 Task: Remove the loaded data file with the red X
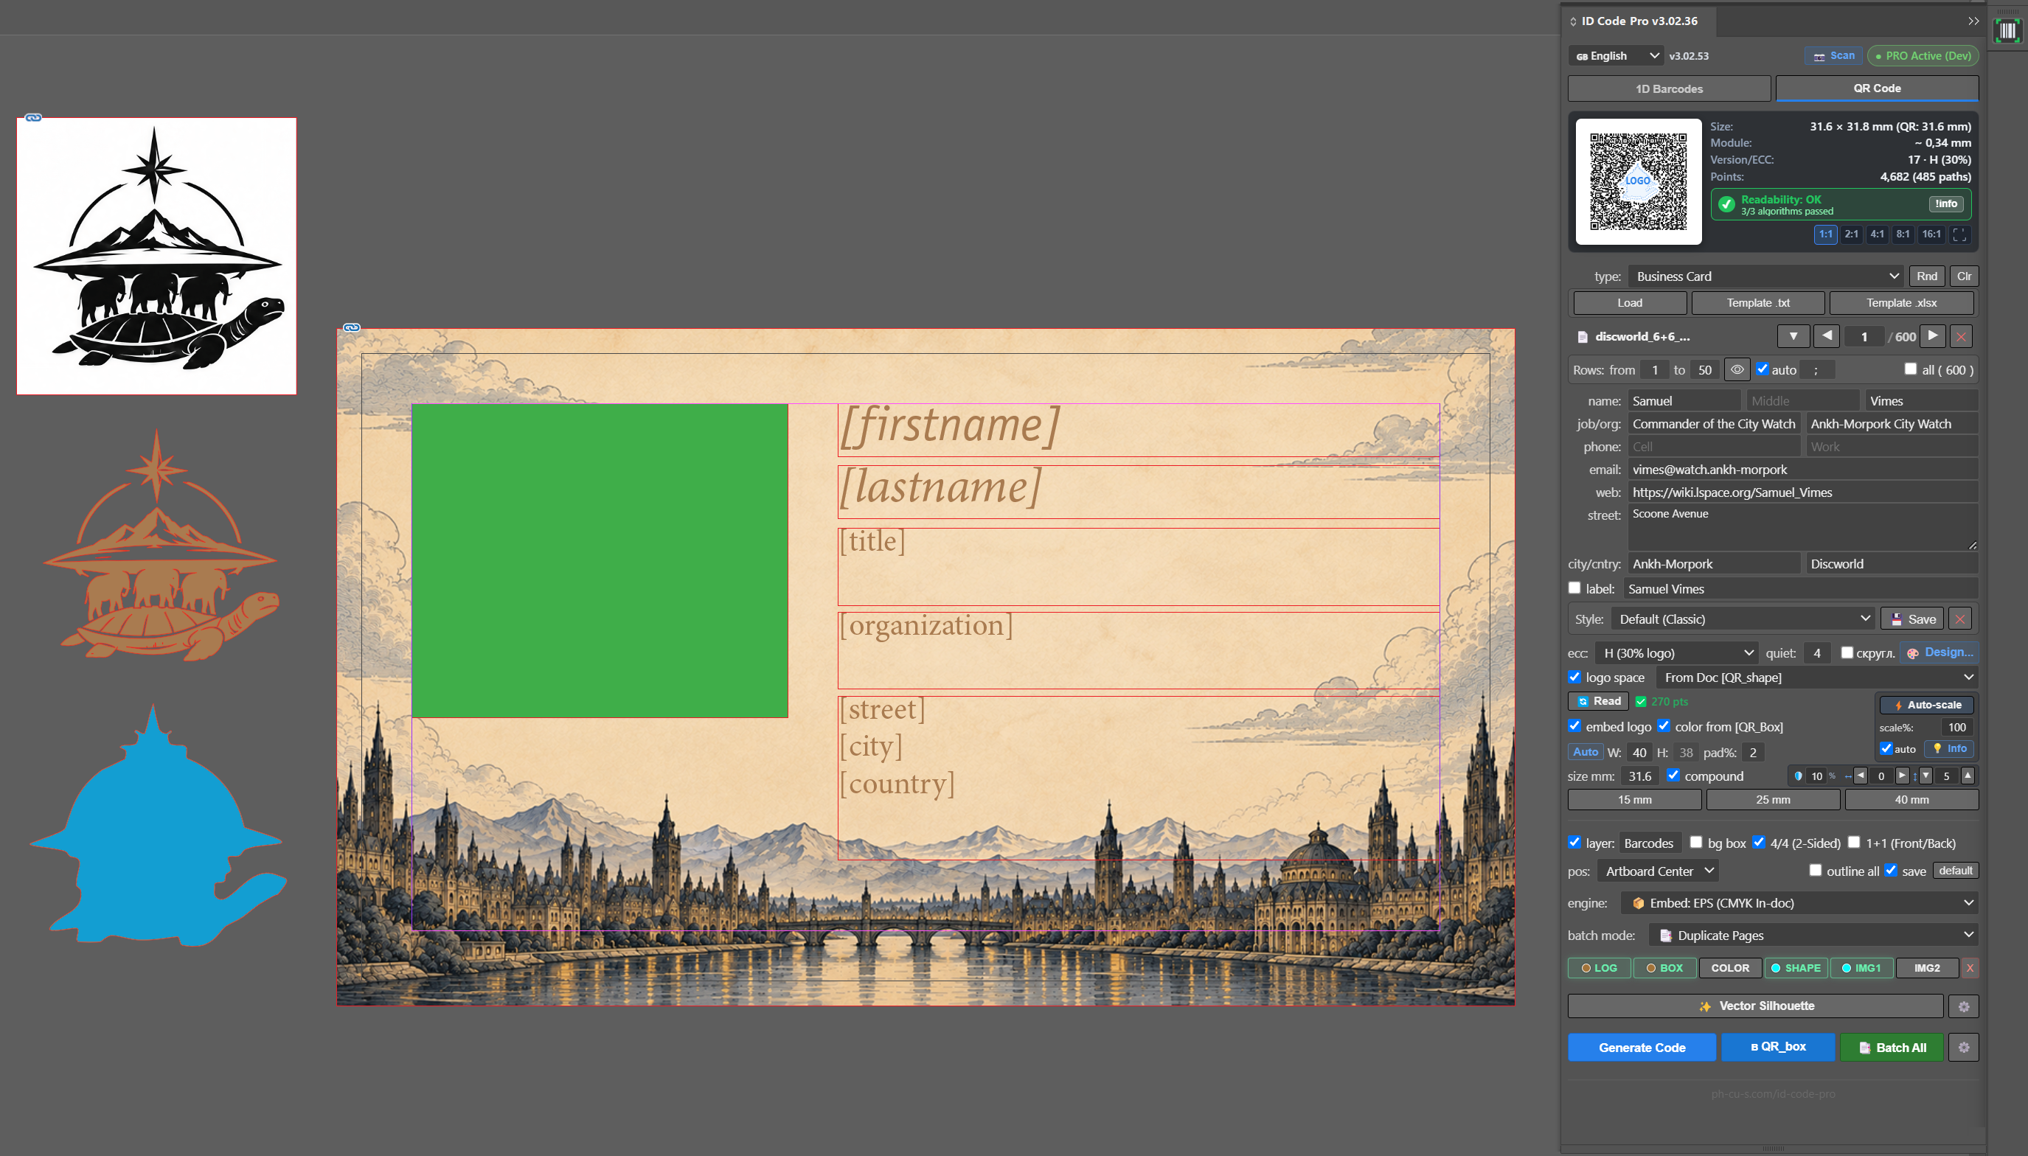[x=1962, y=337]
